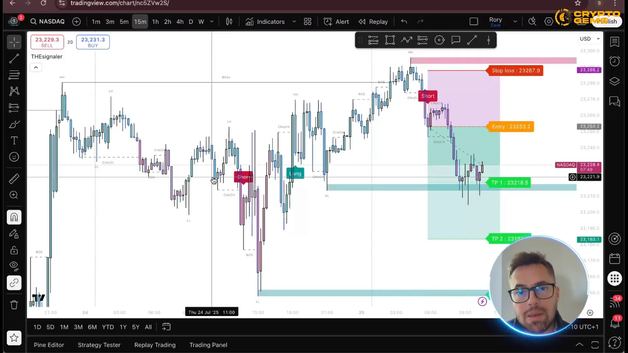Select the 15m timeframe
The height and width of the screenshot is (353, 628).
tap(140, 22)
